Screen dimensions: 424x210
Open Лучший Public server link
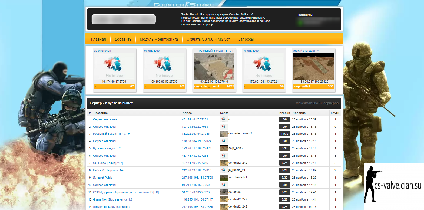103,178
